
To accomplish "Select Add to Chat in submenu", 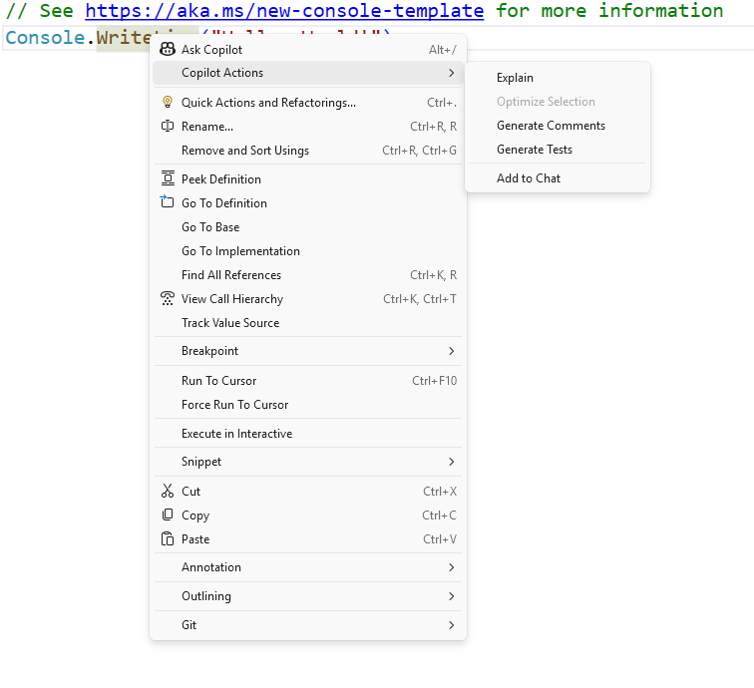I will pos(558,178).
